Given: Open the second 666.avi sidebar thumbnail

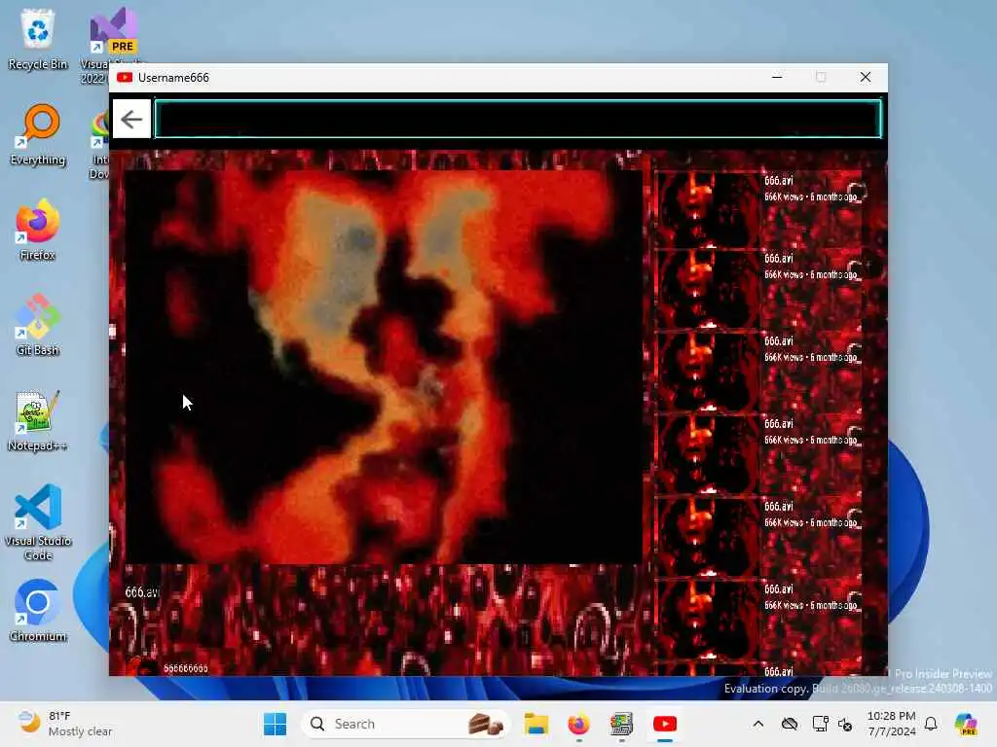Looking at the screenshot, I should (x=707, y=289).
